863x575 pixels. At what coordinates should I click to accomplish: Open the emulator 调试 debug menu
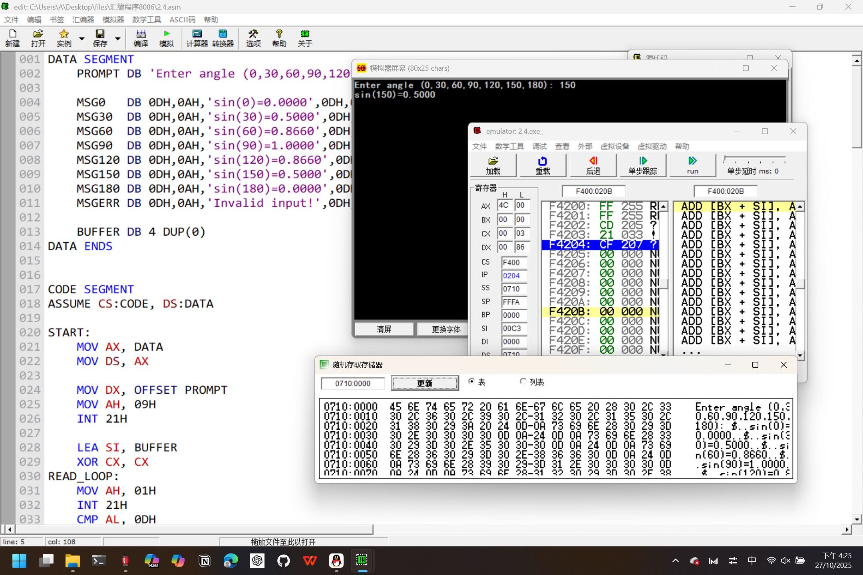539,146
